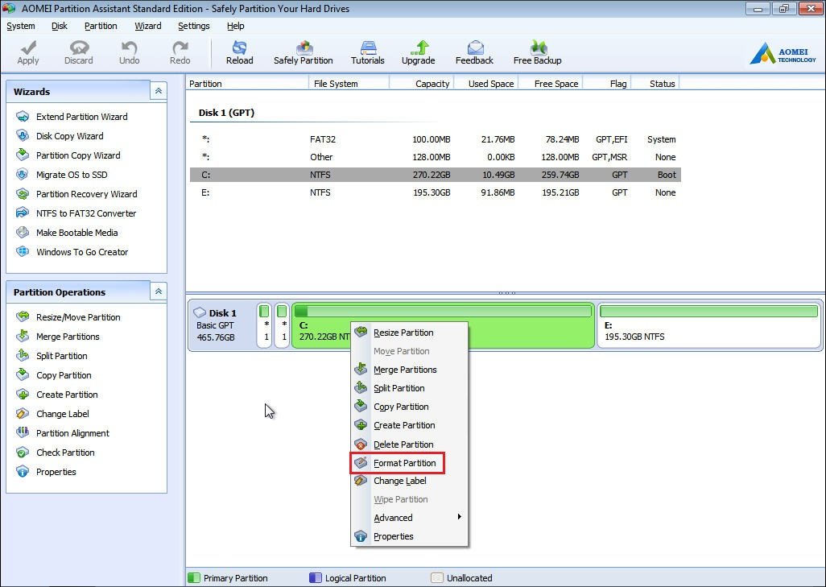The width and height of the screenshot is (826, 587).
Task: Click the Apply toolbar icon
Action: 28,52
